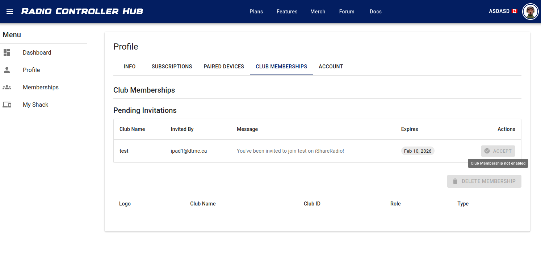Open the hamburger menu icon

click(x=10, y=12)
